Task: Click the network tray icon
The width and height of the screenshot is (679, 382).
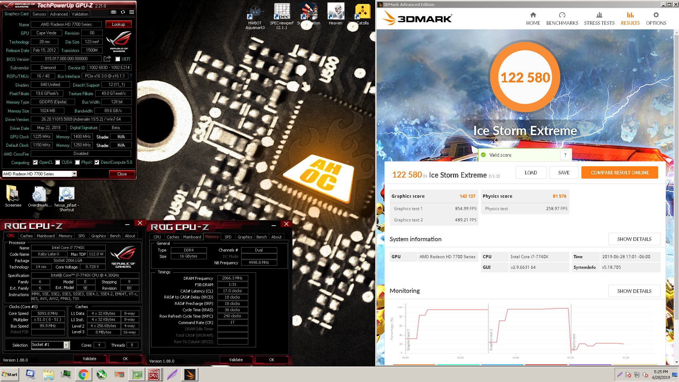Action: (x=637, y=375)
